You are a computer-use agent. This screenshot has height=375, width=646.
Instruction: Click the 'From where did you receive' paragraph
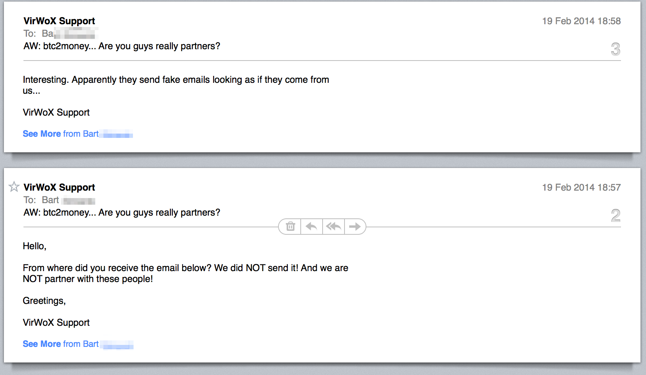(185, 268)
